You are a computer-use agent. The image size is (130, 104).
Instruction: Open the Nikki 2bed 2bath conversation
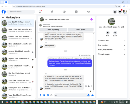click(17, 45)
